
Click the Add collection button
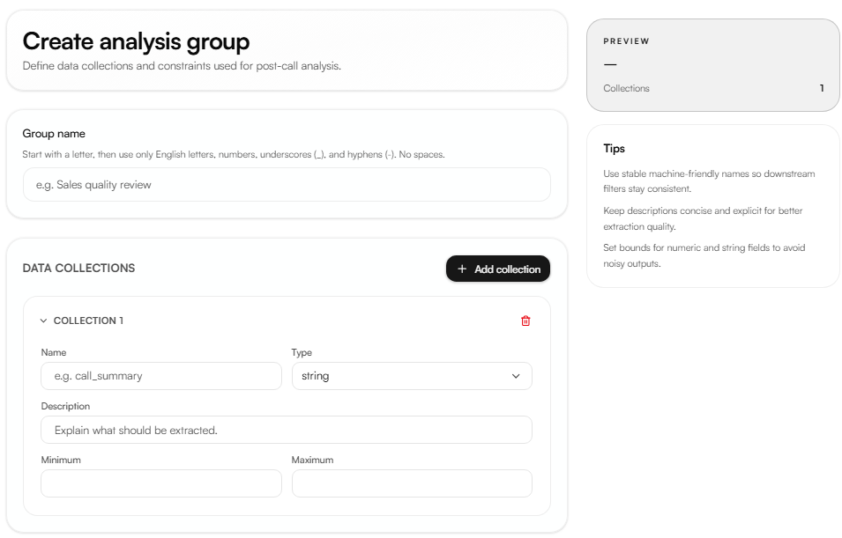[x=498, y=269]
